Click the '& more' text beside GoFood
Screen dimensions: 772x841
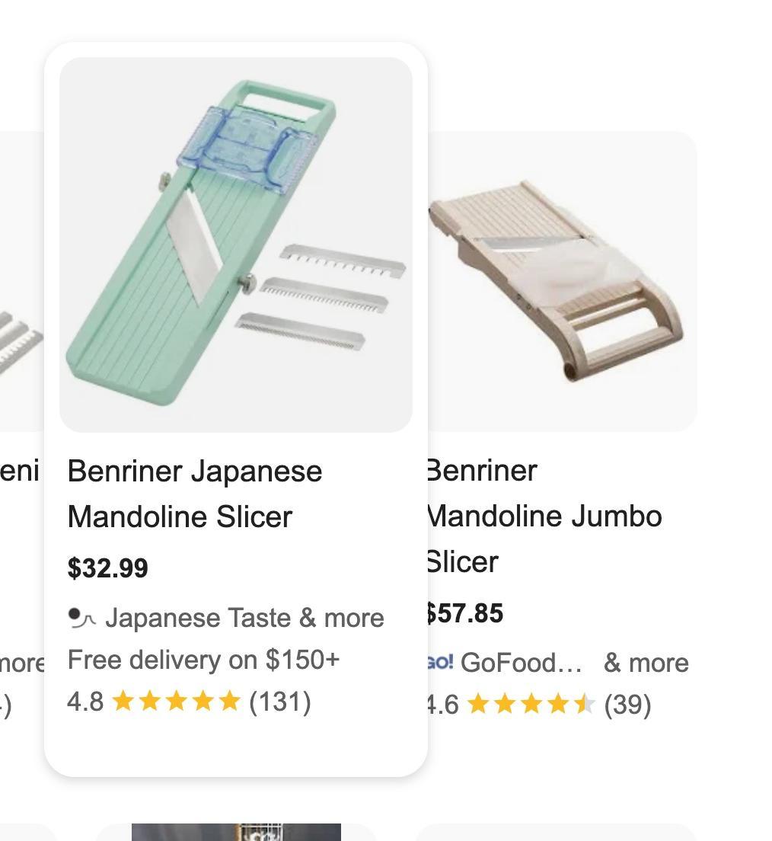point(646,663)
